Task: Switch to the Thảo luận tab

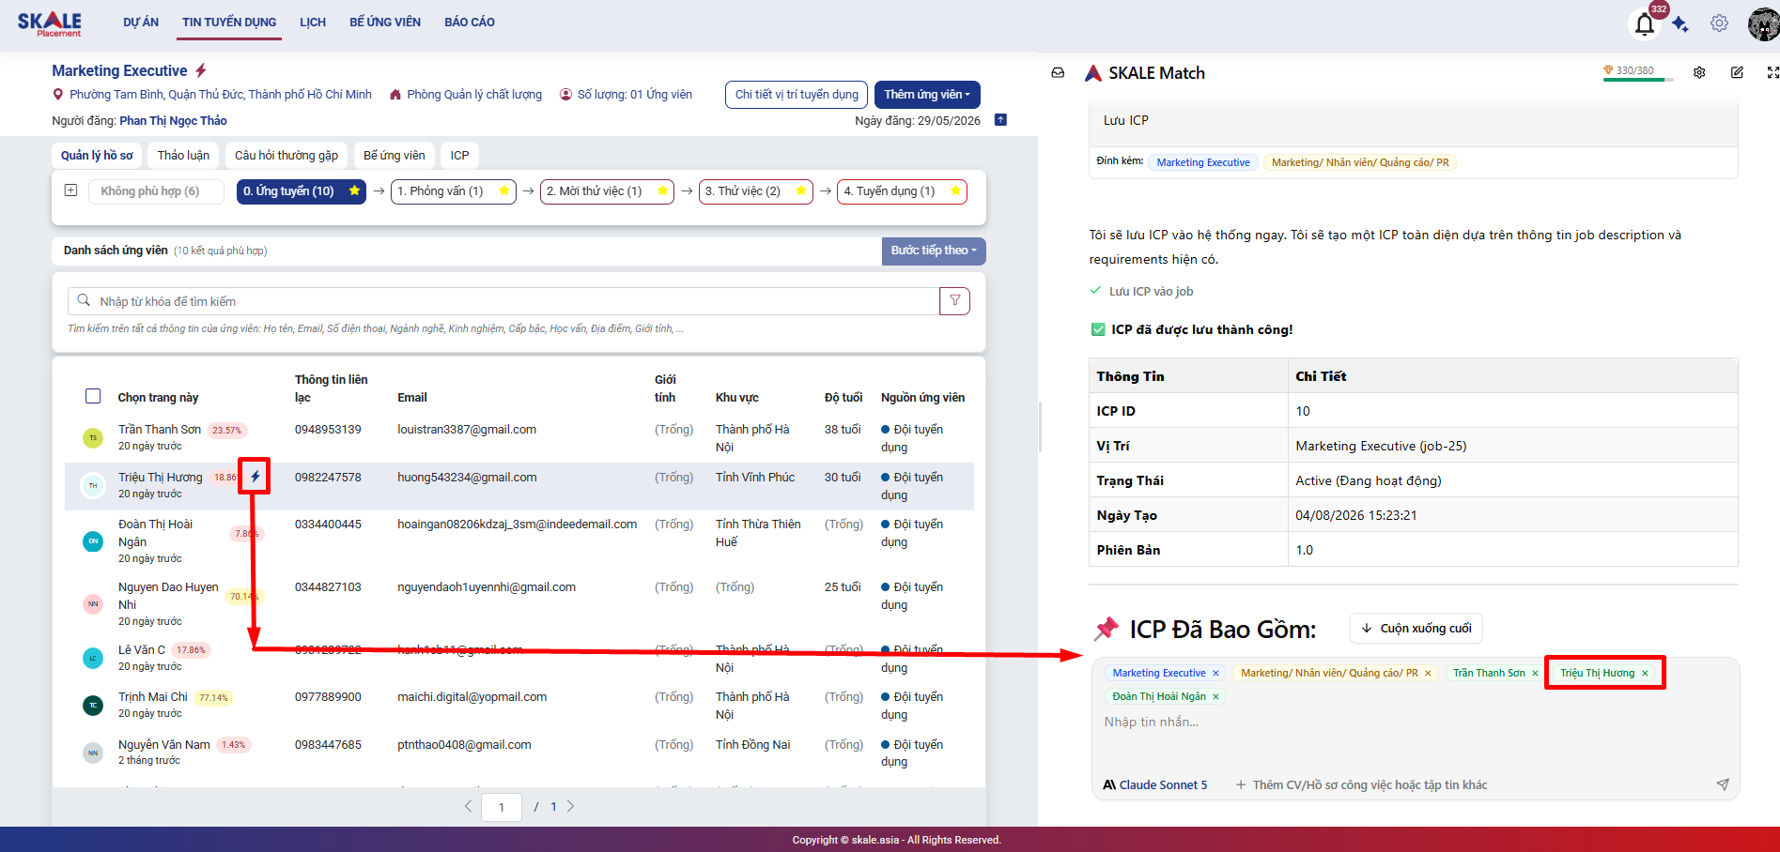Action: (183, 156)
